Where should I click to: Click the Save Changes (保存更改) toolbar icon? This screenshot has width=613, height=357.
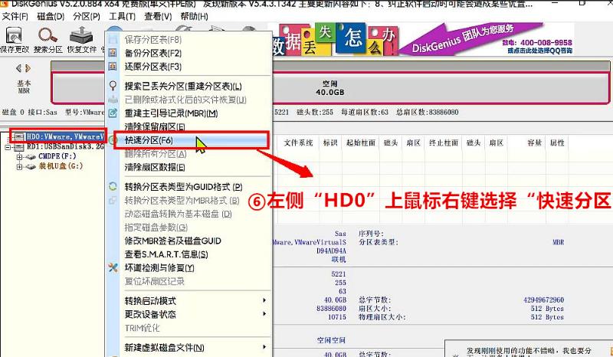click(14, 36)
